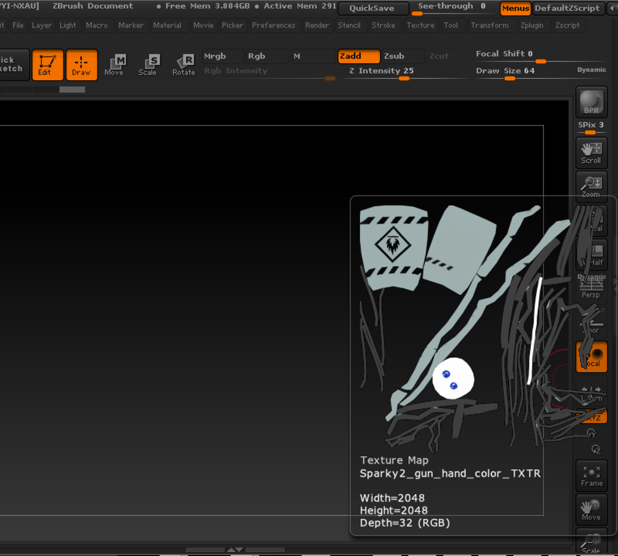
Task: Click the QuickSave button
Action: pos(373,8)
